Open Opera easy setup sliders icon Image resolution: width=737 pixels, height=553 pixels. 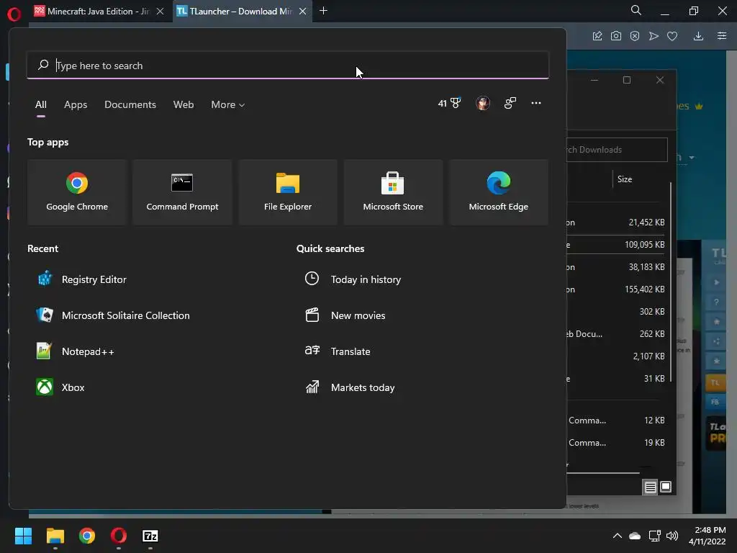722,36
